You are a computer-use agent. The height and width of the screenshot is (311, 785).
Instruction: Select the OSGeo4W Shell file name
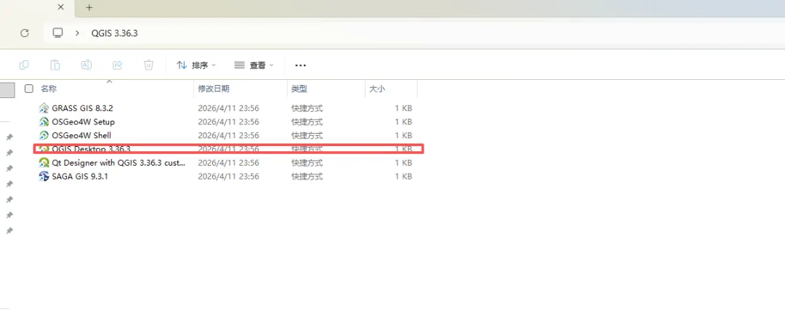tap(81, 135)
